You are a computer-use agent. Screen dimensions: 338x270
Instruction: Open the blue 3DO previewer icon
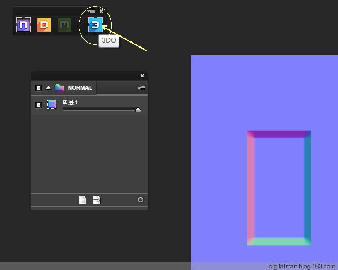point(95,24)
